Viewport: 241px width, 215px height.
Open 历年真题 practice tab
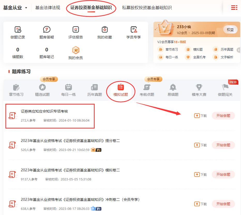(x=95, y=90)
